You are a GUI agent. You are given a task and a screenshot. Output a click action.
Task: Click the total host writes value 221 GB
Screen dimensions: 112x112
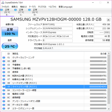(x=102, y=29)
